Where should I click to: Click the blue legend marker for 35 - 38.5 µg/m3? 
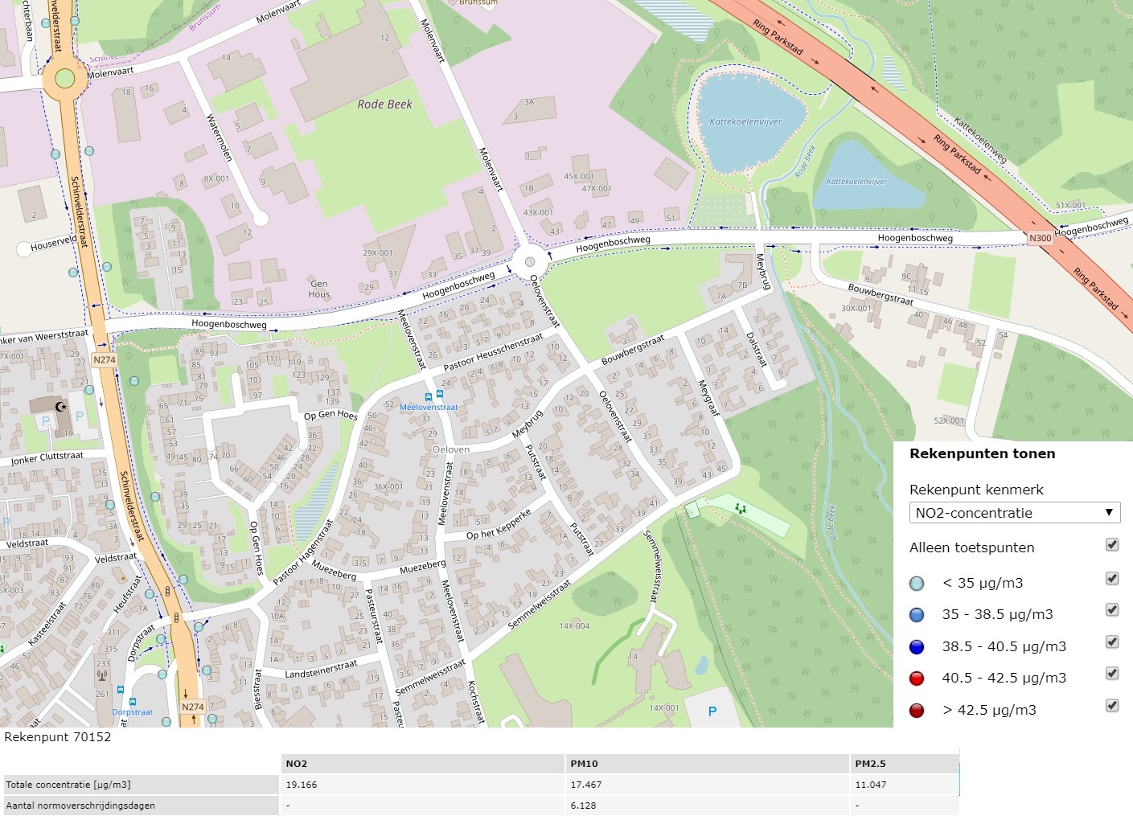[x=917, y=615]
